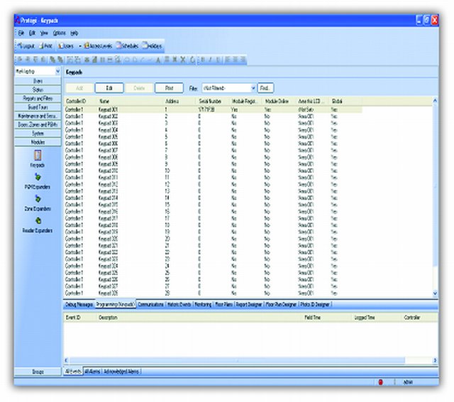454x402 pixels.
Task: Open Schedules from the toolbar
Action: [128, 45]
